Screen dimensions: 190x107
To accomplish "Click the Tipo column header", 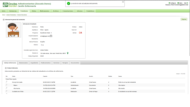I will 72,76.
